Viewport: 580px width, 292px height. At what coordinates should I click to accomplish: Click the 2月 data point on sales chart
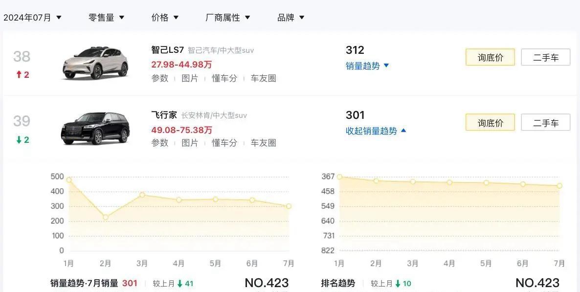pos(106,217)
